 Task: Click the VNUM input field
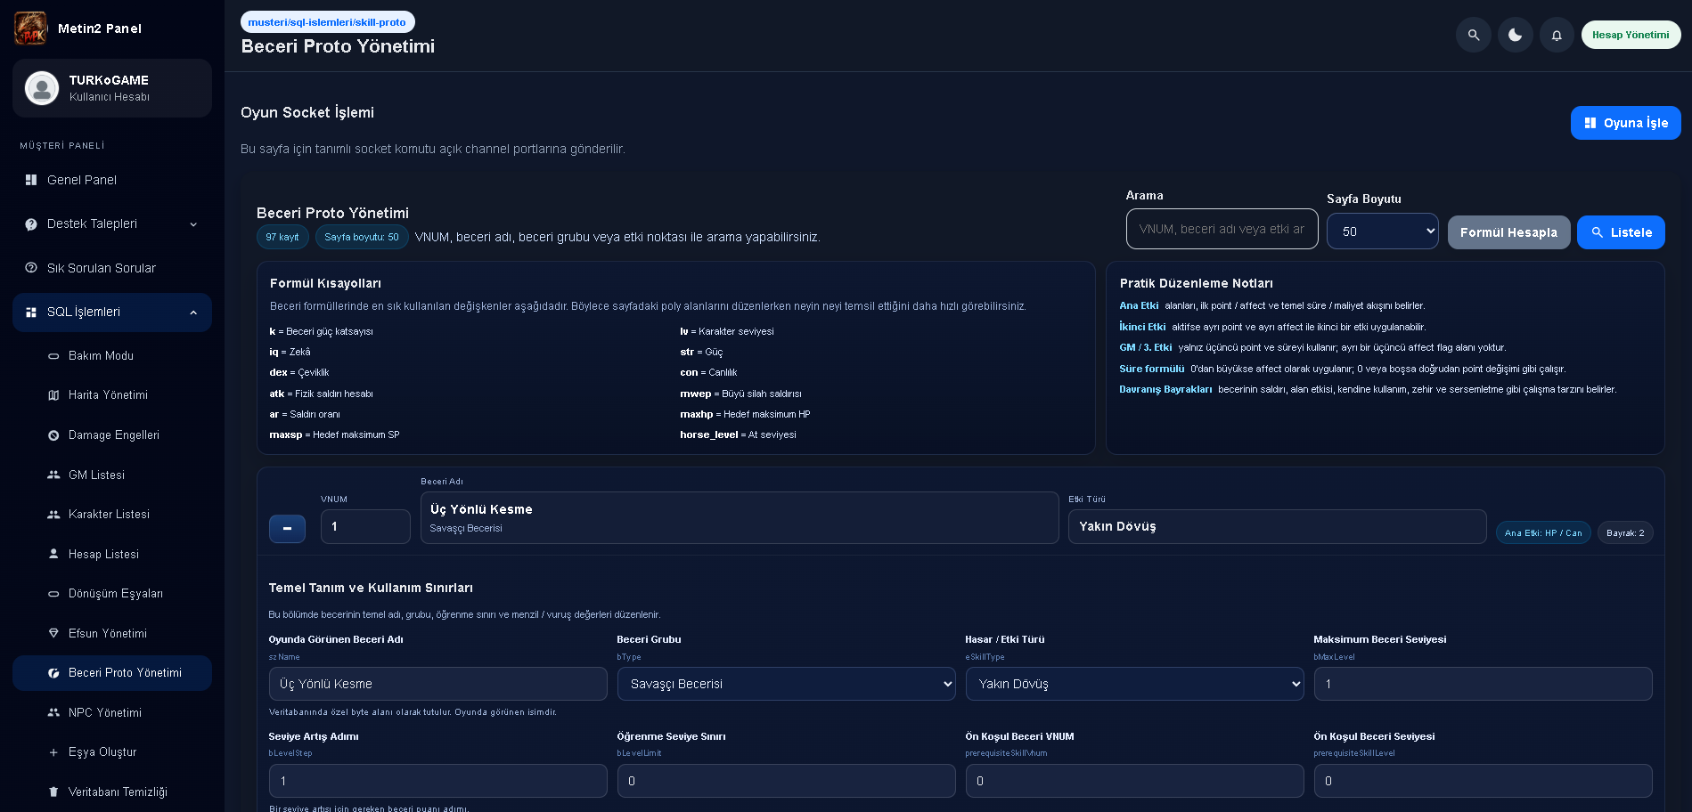tap(365, 526)
